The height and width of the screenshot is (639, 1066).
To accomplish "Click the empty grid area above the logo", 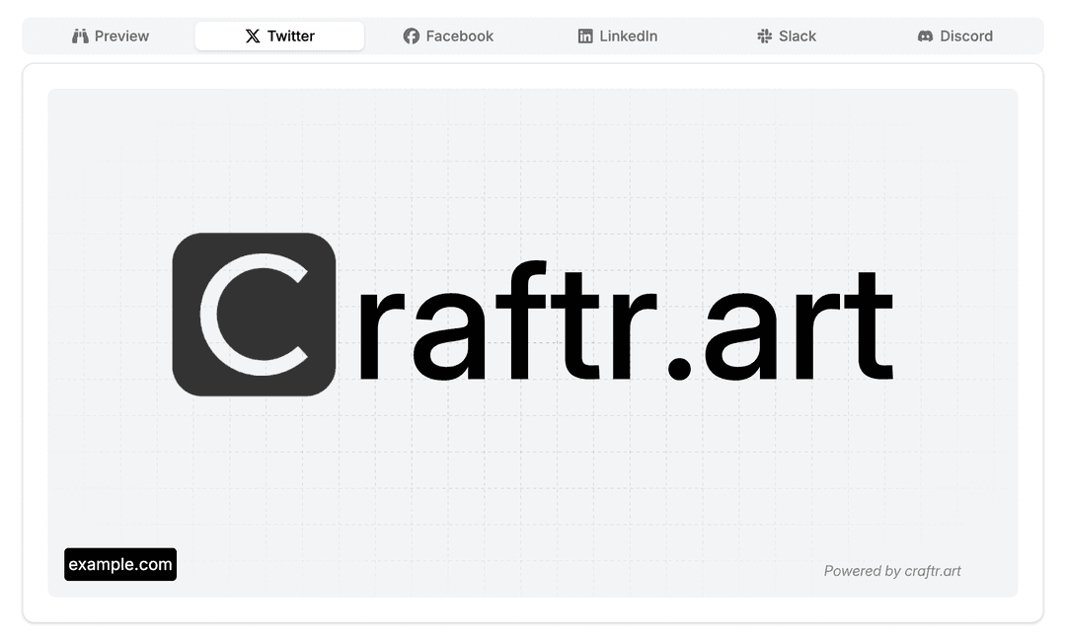I will pyautogui.click(x=533, y=158).
